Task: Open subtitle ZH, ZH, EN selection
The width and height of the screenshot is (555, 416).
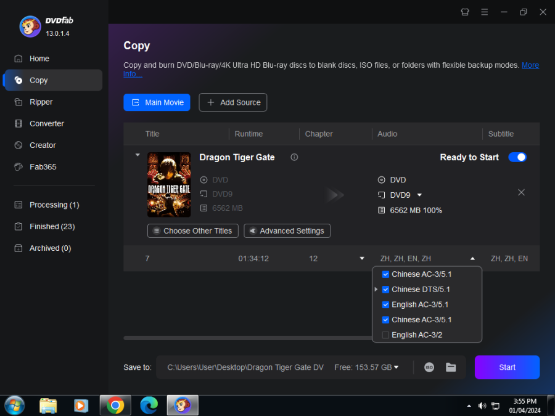Action: pos(509,259)
